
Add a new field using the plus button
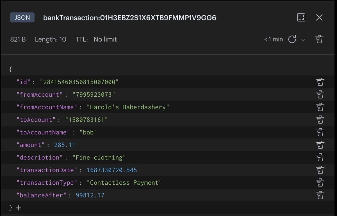click(18, 208)
